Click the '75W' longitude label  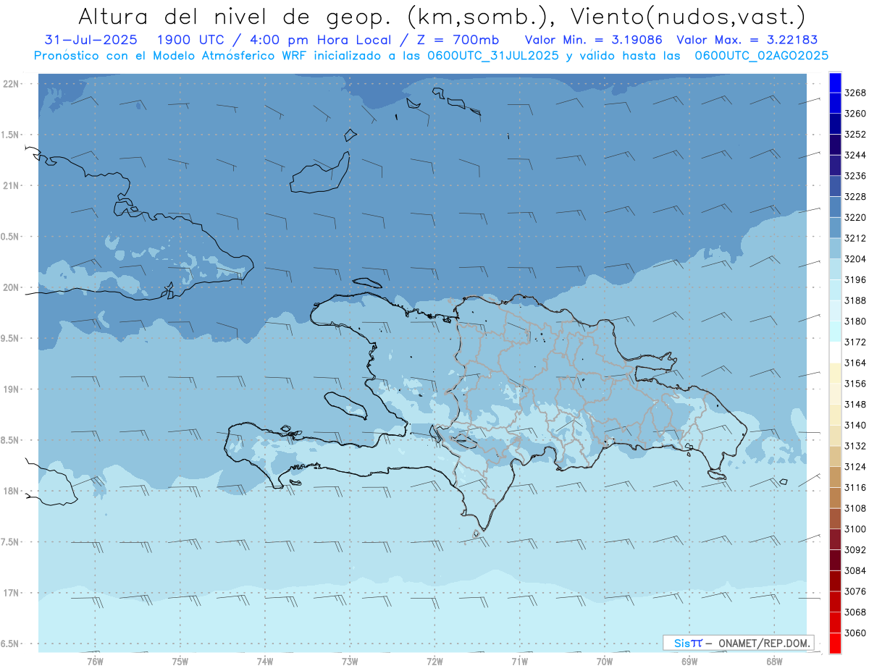click(180, 661)
